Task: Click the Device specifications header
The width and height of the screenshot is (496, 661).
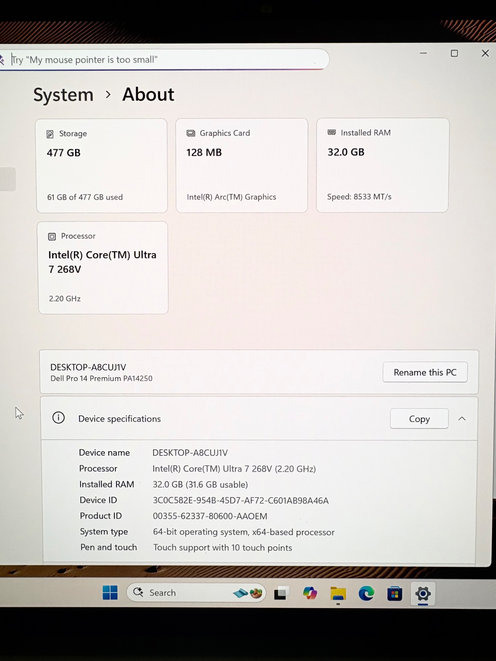Action: pyautogui.click(x=119, y=419)
